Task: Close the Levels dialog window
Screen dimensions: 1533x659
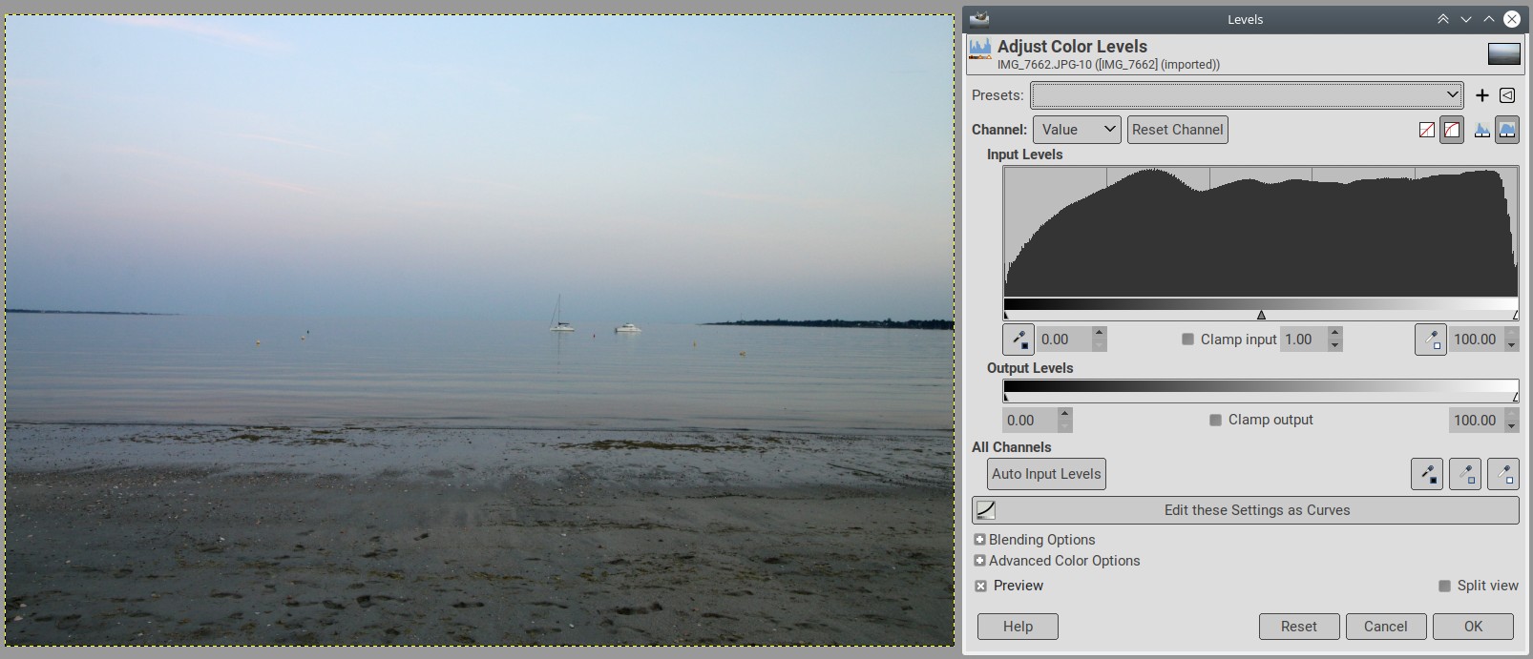Action: point(1512,19)
